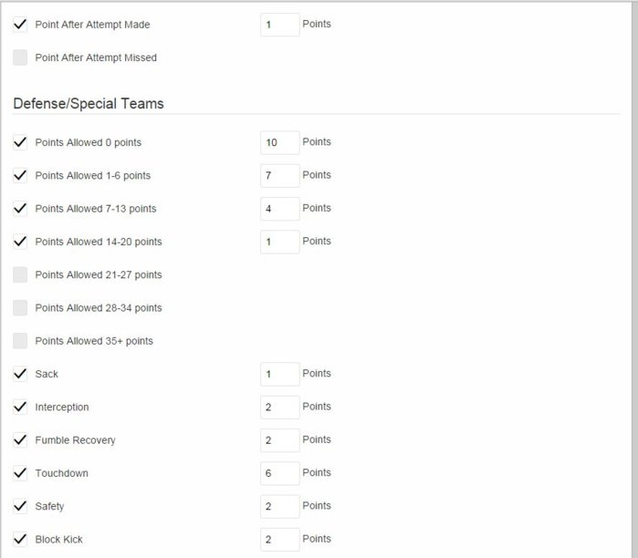Disable Points Allowed 1-6 points scoring
This screenshot has height=558, width=638.
point(20,175)
